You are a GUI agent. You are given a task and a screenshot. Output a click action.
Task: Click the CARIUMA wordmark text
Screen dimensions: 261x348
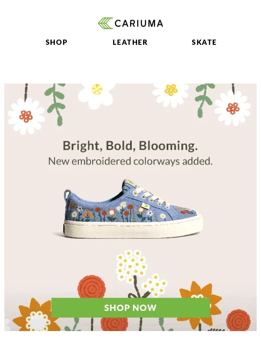139,23
